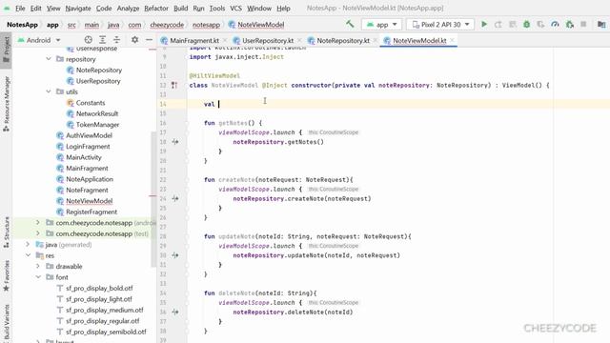Screen dimensions: 610x343
Task: Click the cheezycode breadcrumb segment
Action: click(167, 25)
